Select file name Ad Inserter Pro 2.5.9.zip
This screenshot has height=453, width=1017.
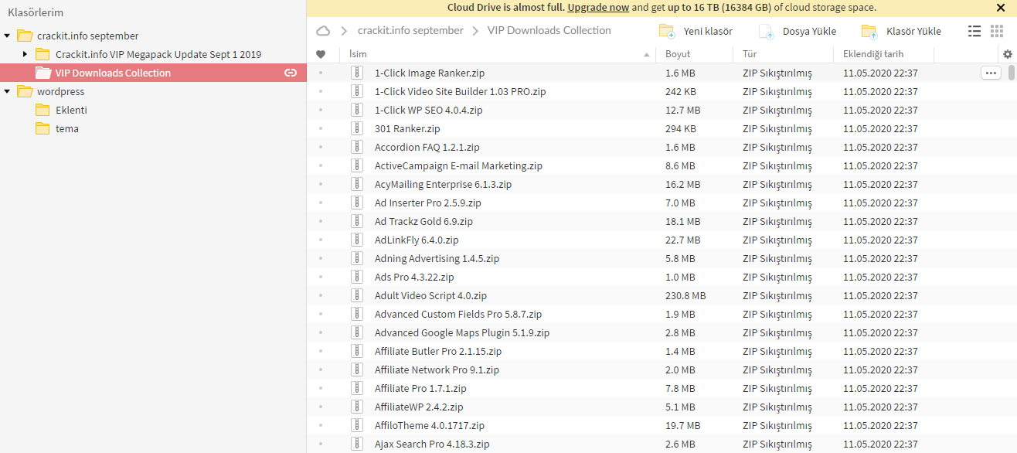[428, 203]
